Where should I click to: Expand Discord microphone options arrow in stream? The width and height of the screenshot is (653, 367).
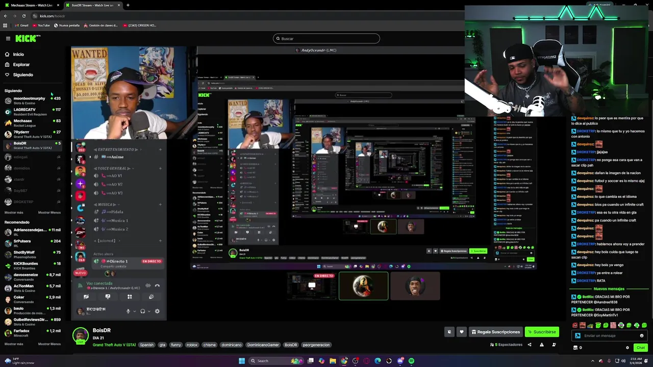(x=134, y=311)
